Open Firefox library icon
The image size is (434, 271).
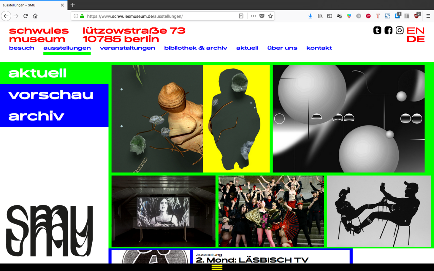click(x=320, y=16)
